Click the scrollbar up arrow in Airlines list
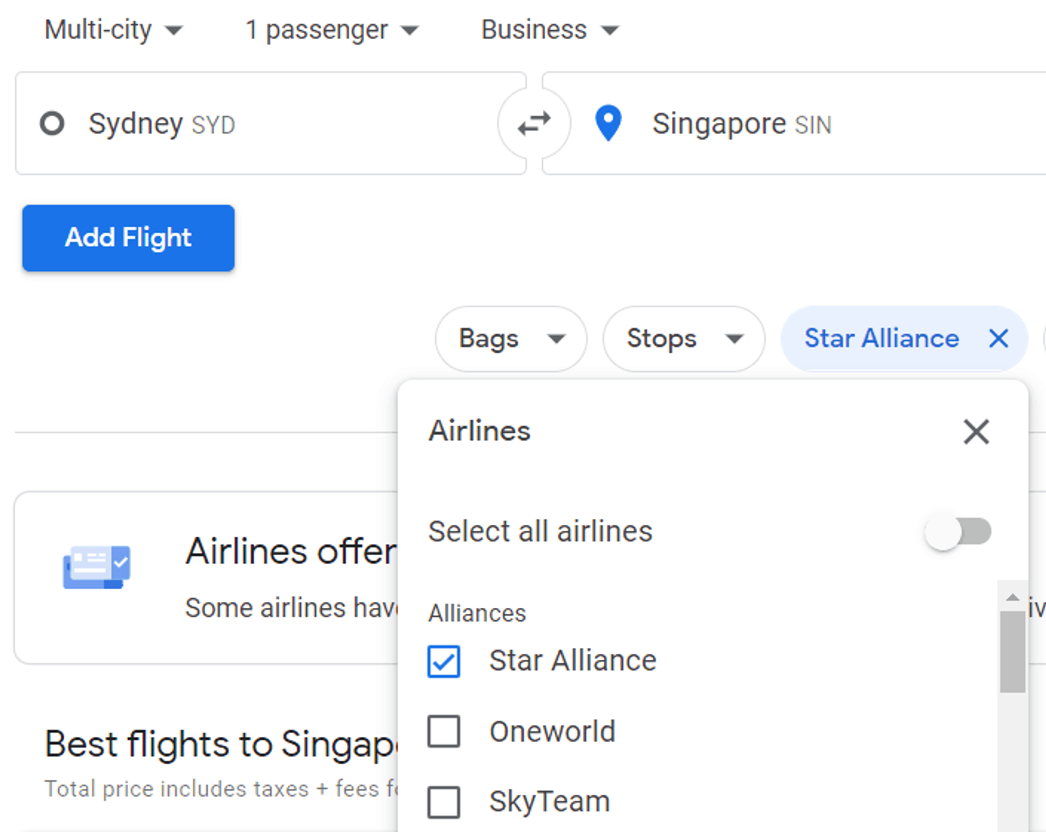 click(1012, 597)
